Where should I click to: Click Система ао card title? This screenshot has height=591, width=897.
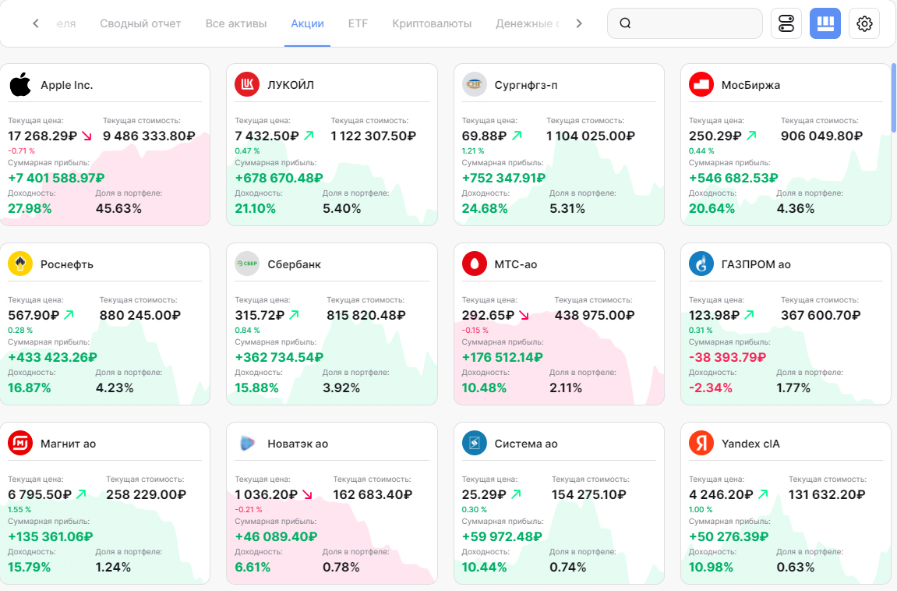click(526, 444)
